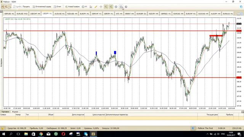
Task: Select the crosshair cursor tool
Action: coord(101,7)
